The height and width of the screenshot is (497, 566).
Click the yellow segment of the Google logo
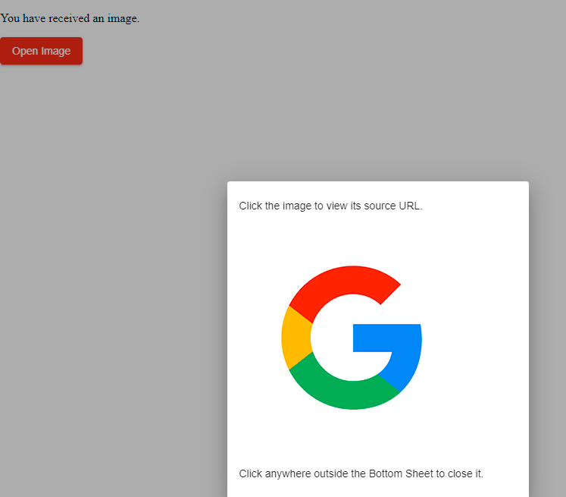[x=295, y=337]
